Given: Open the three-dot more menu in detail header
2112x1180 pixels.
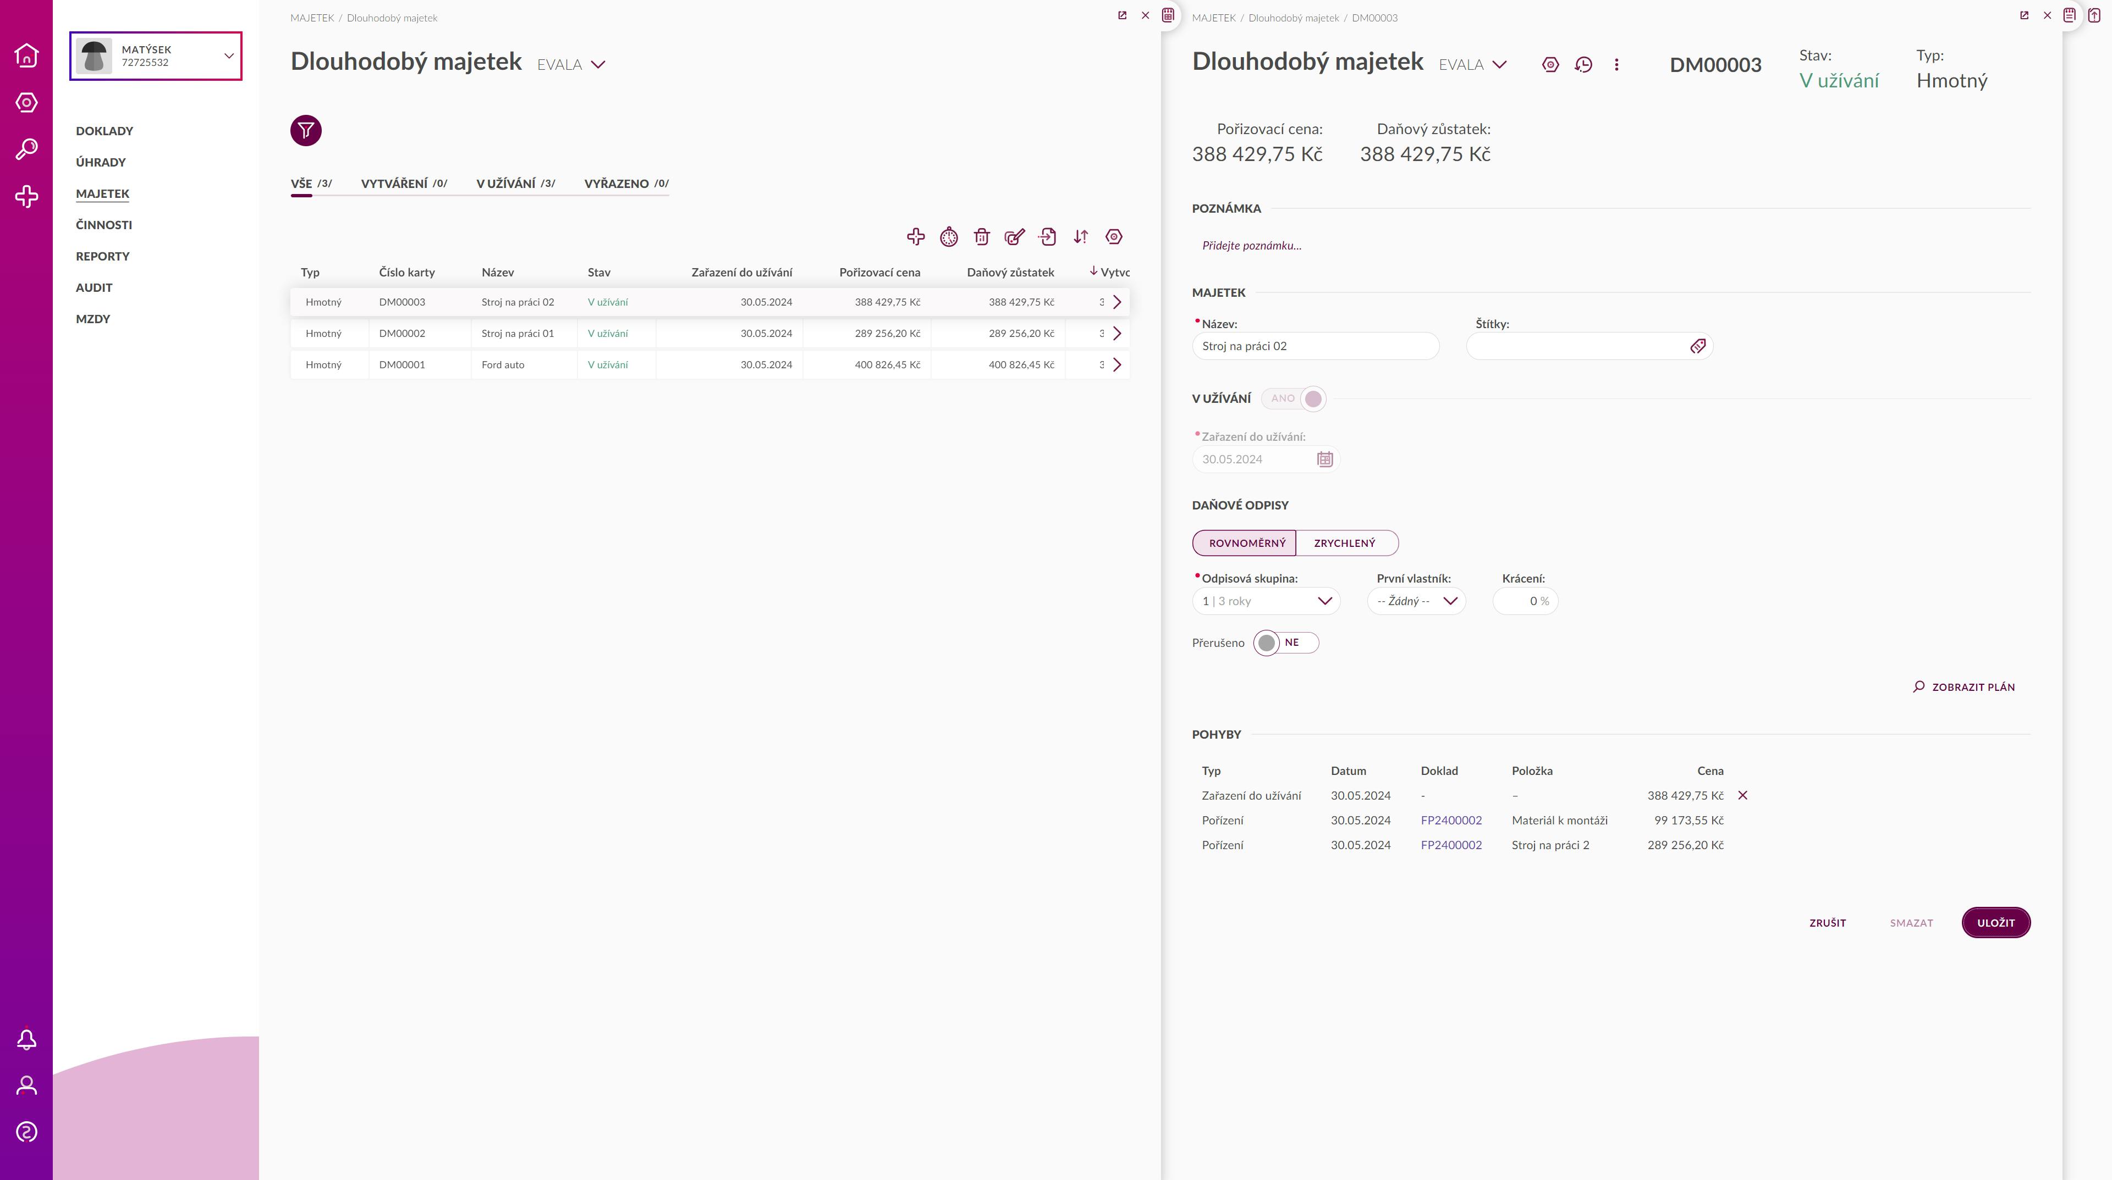Looking at the screenshot, I should (1617, 65).
